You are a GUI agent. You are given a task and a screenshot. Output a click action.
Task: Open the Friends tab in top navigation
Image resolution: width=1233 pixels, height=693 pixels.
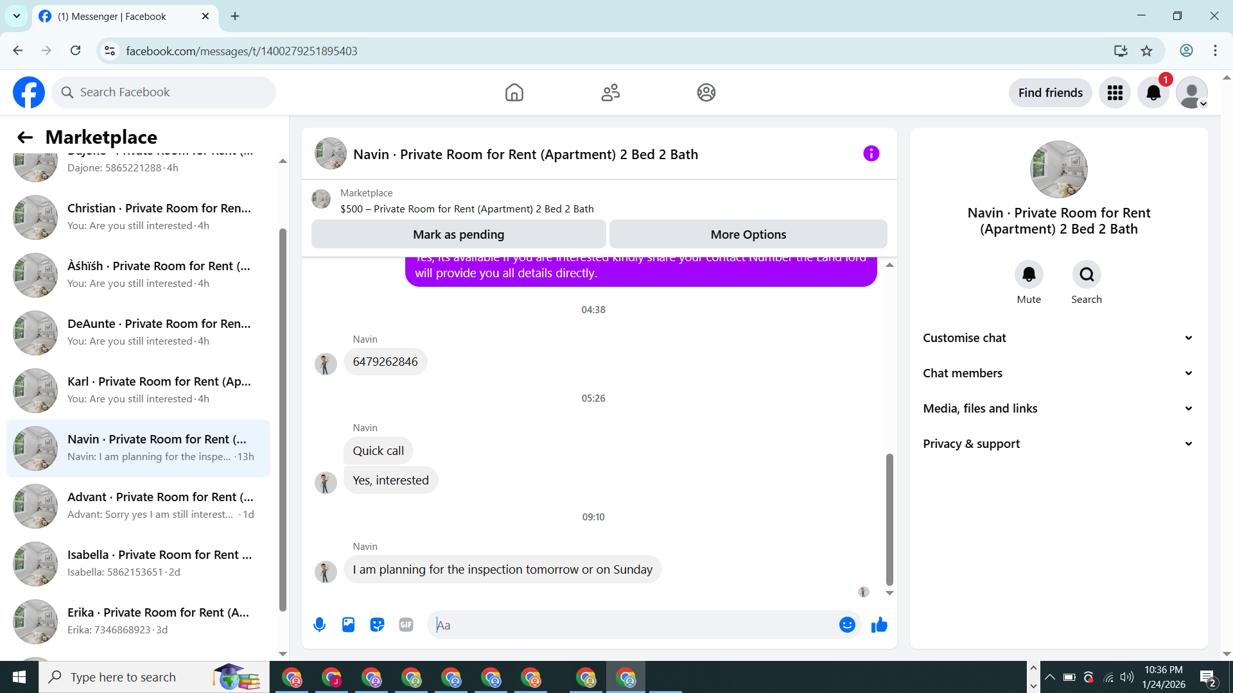(x=610, y=93)
